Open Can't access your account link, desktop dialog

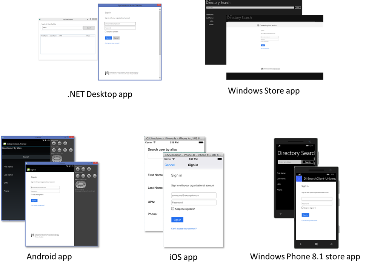pos(112,43)
